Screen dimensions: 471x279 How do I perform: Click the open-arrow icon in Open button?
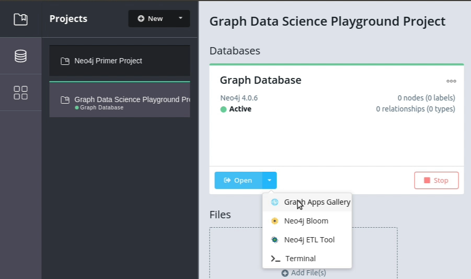(x=227, y=180)
